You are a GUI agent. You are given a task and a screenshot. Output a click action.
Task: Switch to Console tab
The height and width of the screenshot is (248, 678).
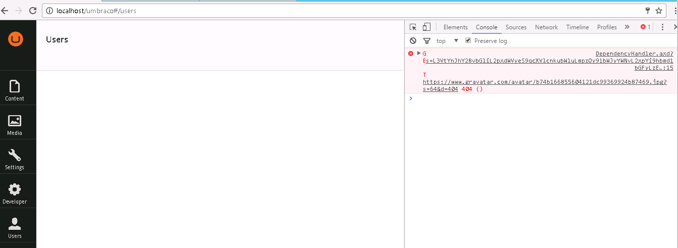[487, 27]
